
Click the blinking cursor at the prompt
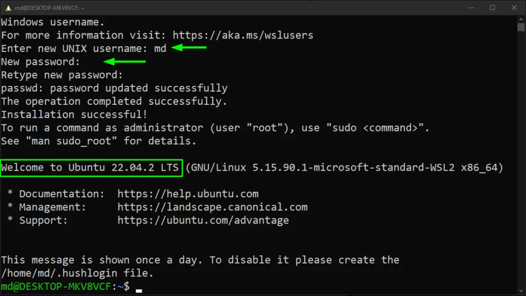139,290
